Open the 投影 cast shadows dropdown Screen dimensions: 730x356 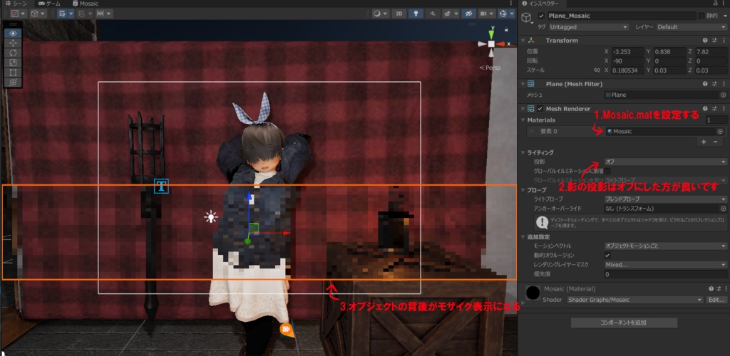(665, 162)
